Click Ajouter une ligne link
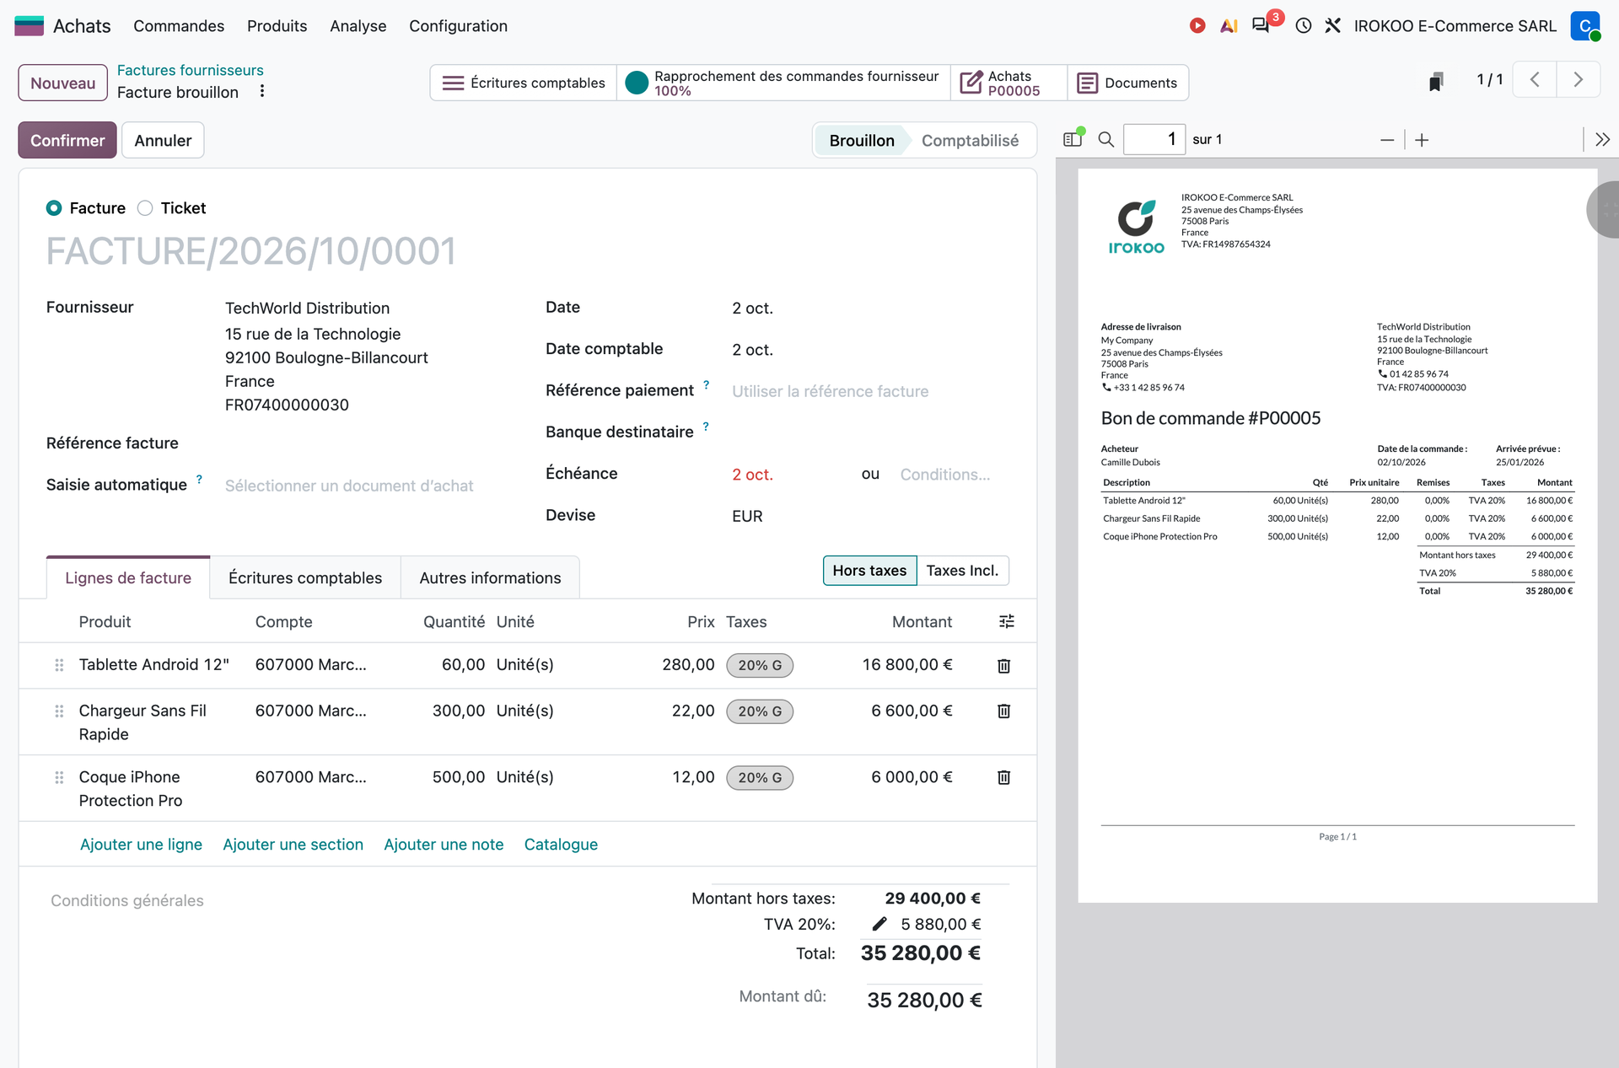This screenshot has width=1619, height=1068. tap(141, 845)
